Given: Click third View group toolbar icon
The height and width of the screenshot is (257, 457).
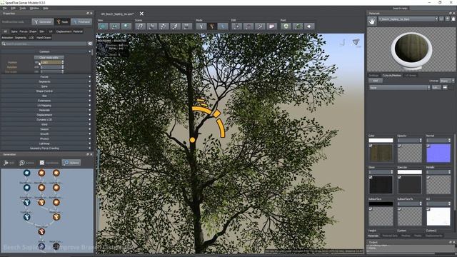Looking at the screenshot, I should (x=126, y=26).
